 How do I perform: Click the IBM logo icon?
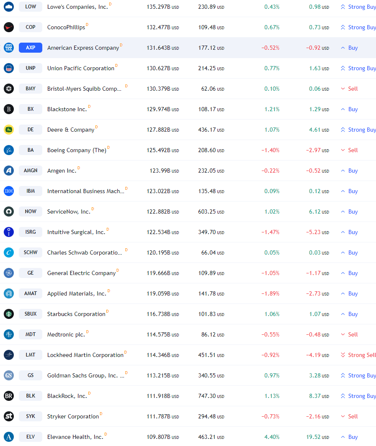point(9,191)
